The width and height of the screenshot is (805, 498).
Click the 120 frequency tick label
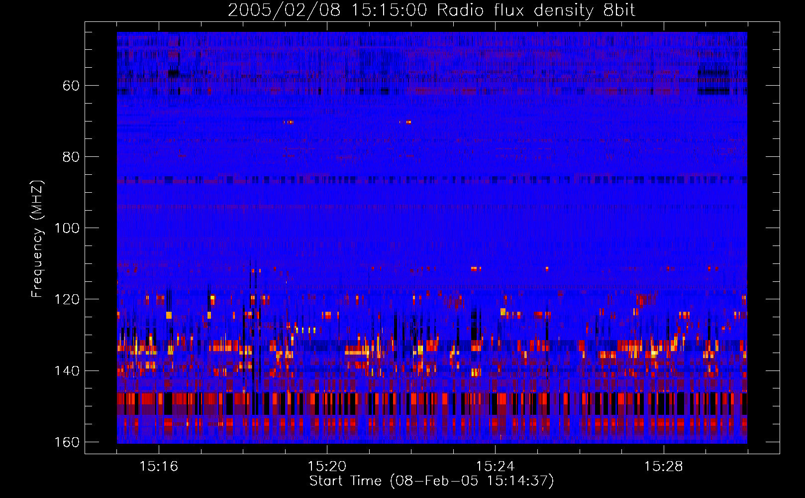[x=67, y=299]
